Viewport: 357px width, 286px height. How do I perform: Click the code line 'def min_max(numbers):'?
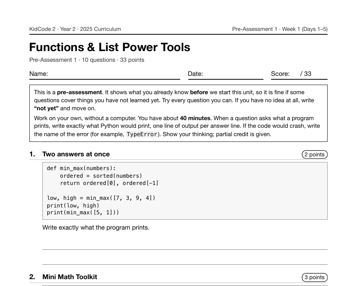81,168
